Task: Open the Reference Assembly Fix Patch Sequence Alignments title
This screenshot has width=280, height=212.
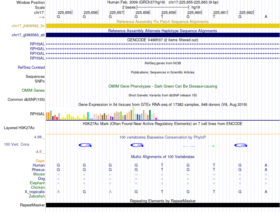Action: pyautogui.click(x=162, y=22)
